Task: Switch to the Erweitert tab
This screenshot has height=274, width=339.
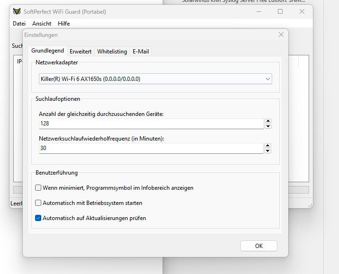Action: pos(81,52)
